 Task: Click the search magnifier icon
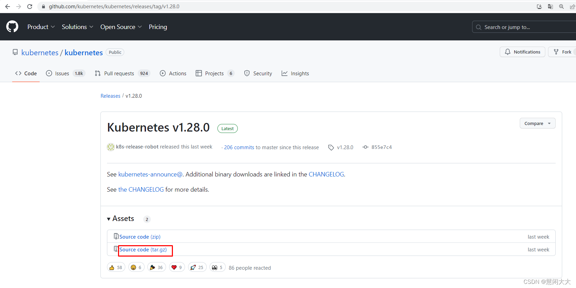(479, 27)
